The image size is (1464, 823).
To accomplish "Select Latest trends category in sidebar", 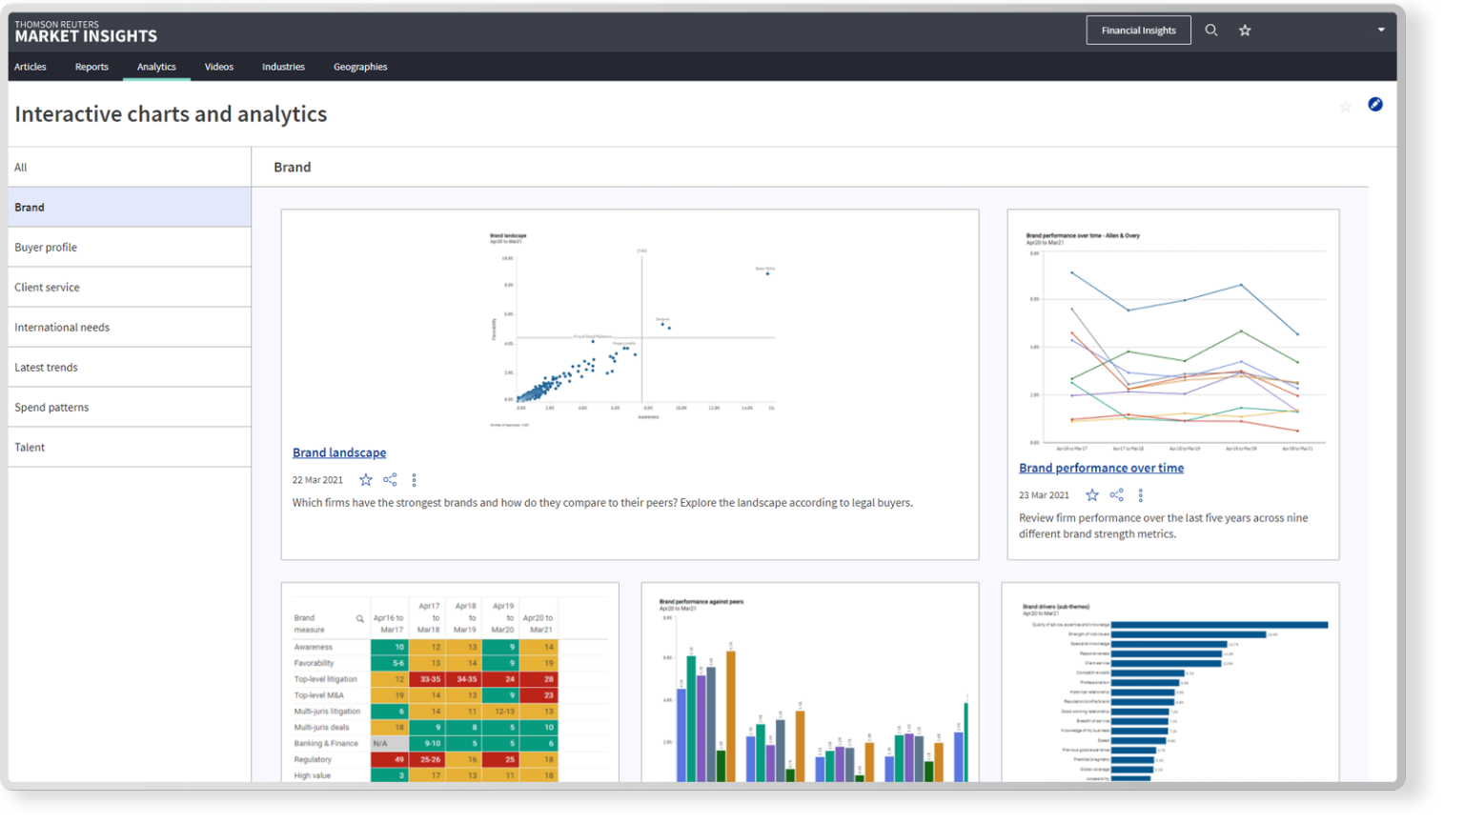I will point(46,368).
